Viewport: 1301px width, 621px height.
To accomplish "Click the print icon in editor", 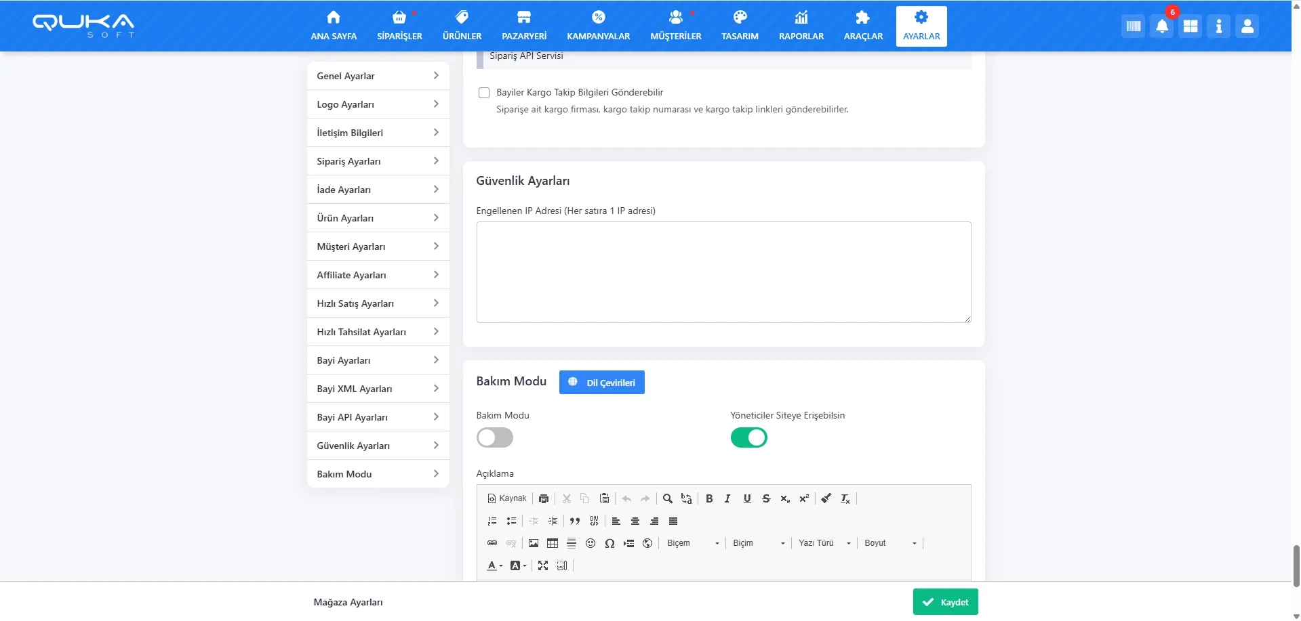I will 544,498.
